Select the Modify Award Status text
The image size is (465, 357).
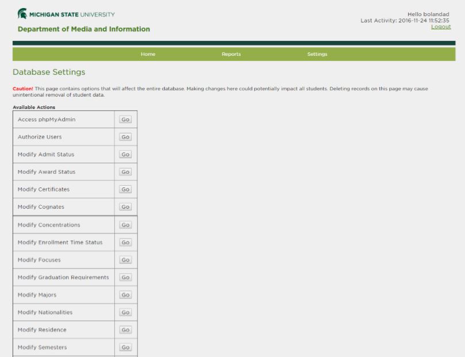47,172
